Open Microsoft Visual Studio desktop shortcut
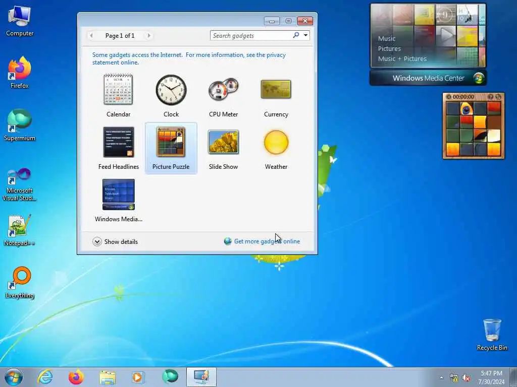This screenshot has width=517, height=387. click(20, 184)
